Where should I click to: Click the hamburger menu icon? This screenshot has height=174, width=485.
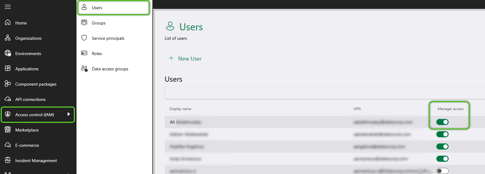pyautogui.click(x=8, y=7)
